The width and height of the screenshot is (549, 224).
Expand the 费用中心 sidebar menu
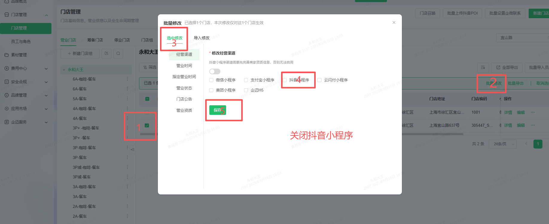click(46, 68)
